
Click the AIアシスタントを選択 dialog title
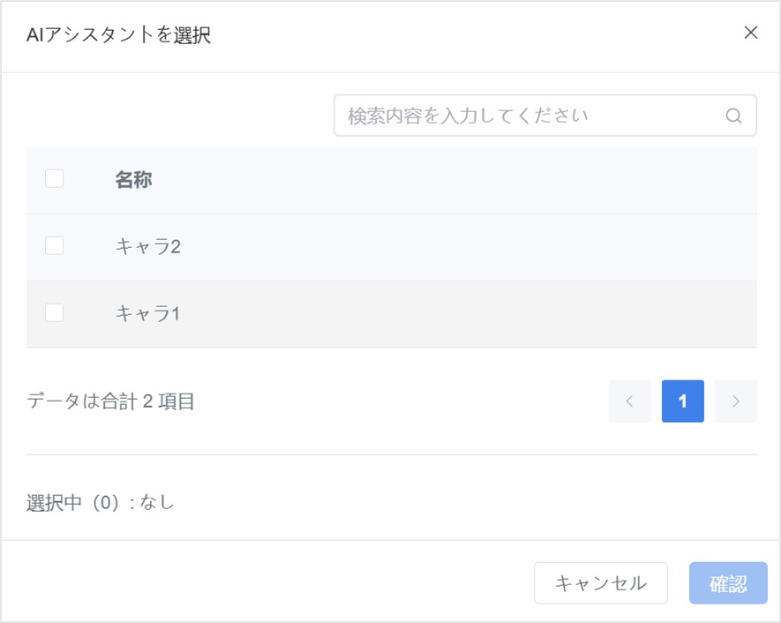click(x=118, y=35)
